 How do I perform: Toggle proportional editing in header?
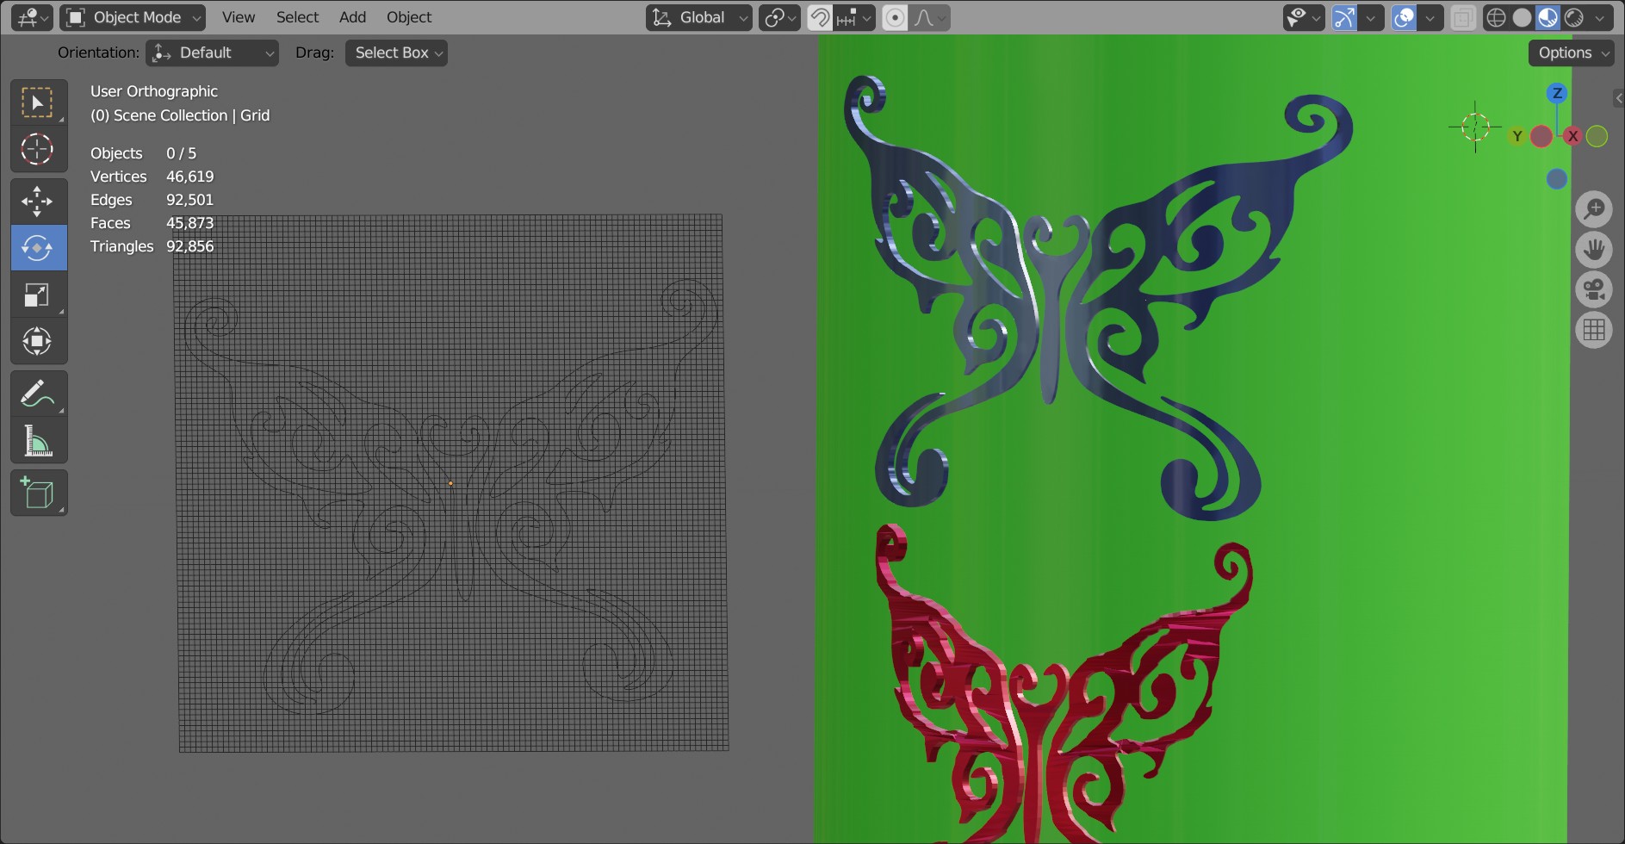pos(896,17)
